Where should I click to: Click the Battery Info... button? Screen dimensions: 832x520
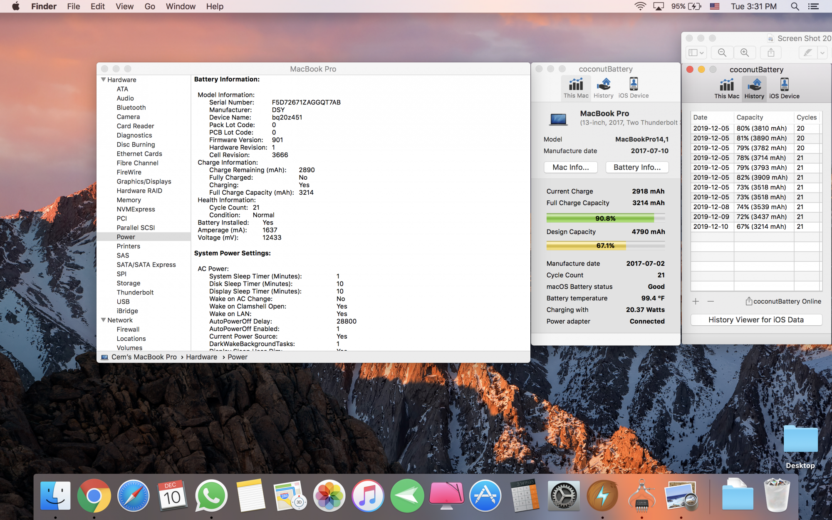pyautogui.click(x=637, y=167)
